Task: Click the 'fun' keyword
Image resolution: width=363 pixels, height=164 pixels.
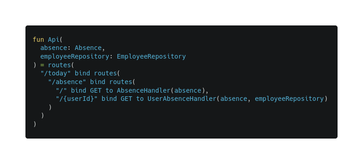Action: pos(39,40)
